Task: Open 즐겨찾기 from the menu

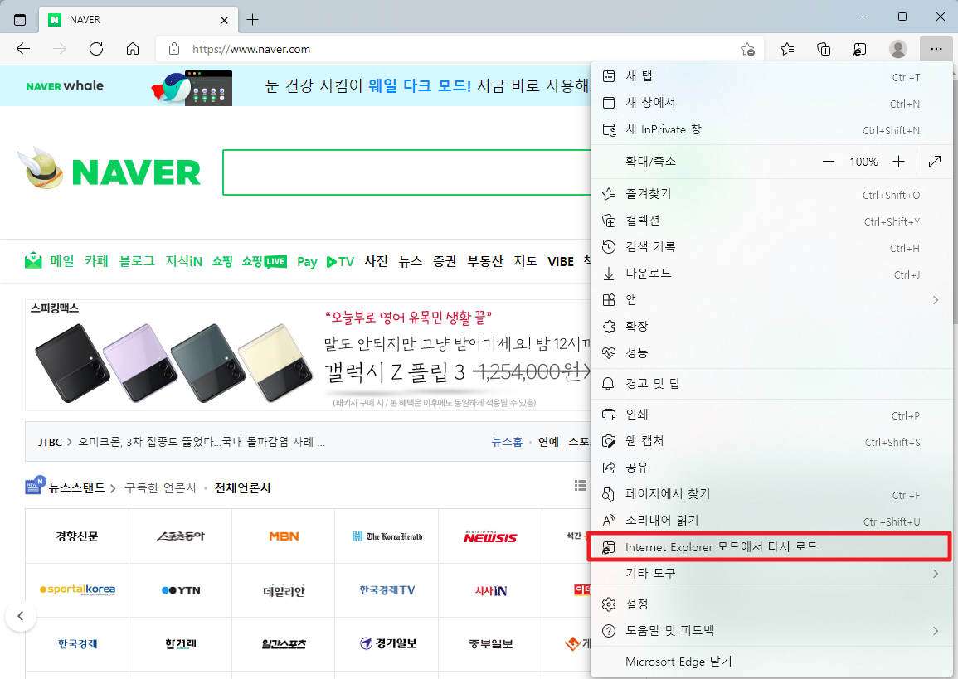Action: (771, 194)
